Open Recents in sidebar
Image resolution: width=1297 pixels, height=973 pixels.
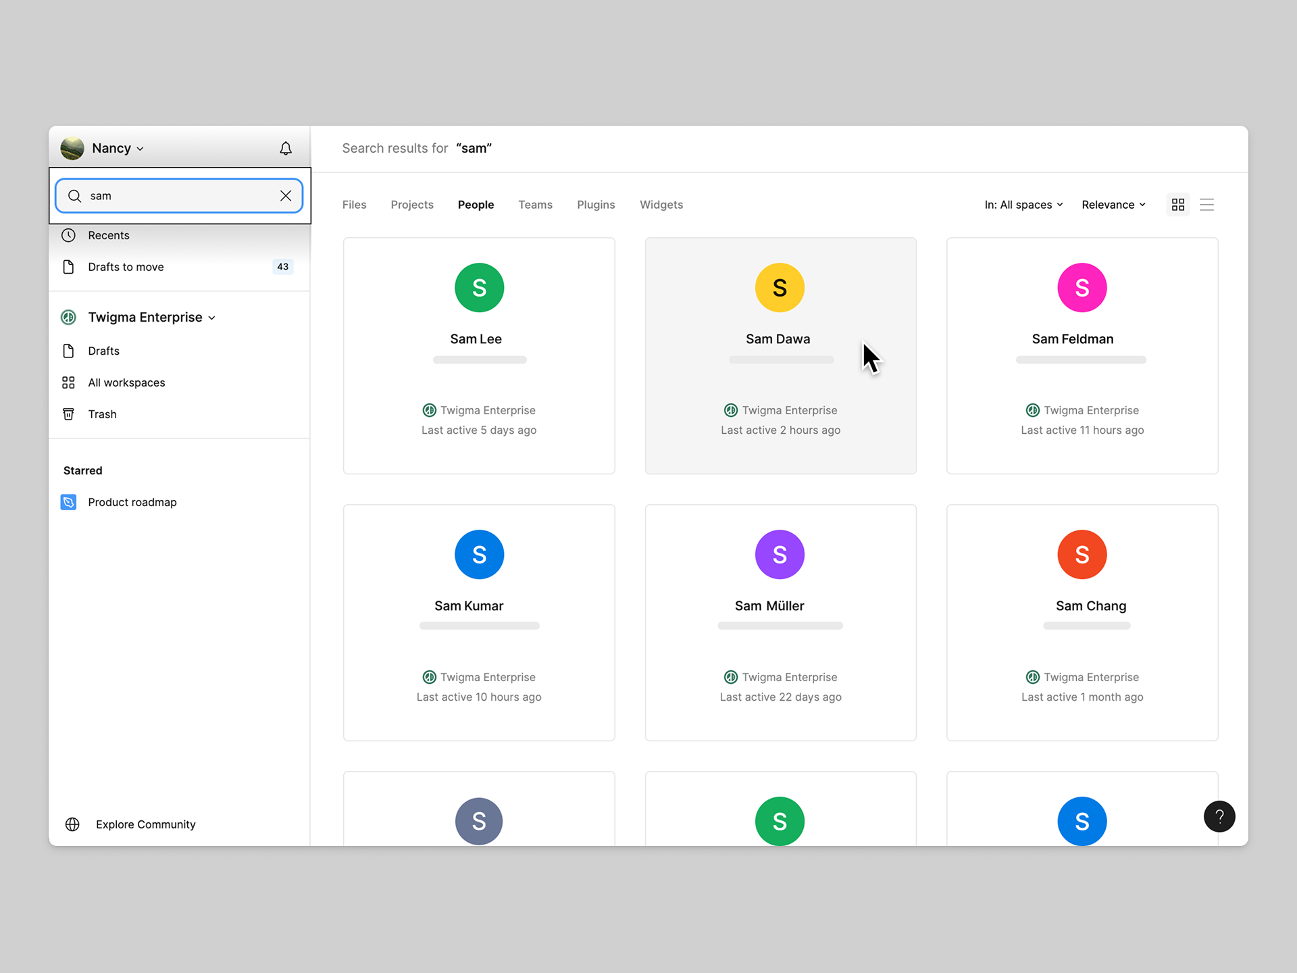tap(108, 235)
